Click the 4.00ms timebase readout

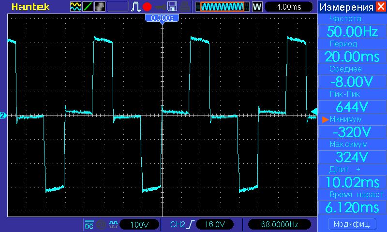pyautogui.click(x=289, y=7)
